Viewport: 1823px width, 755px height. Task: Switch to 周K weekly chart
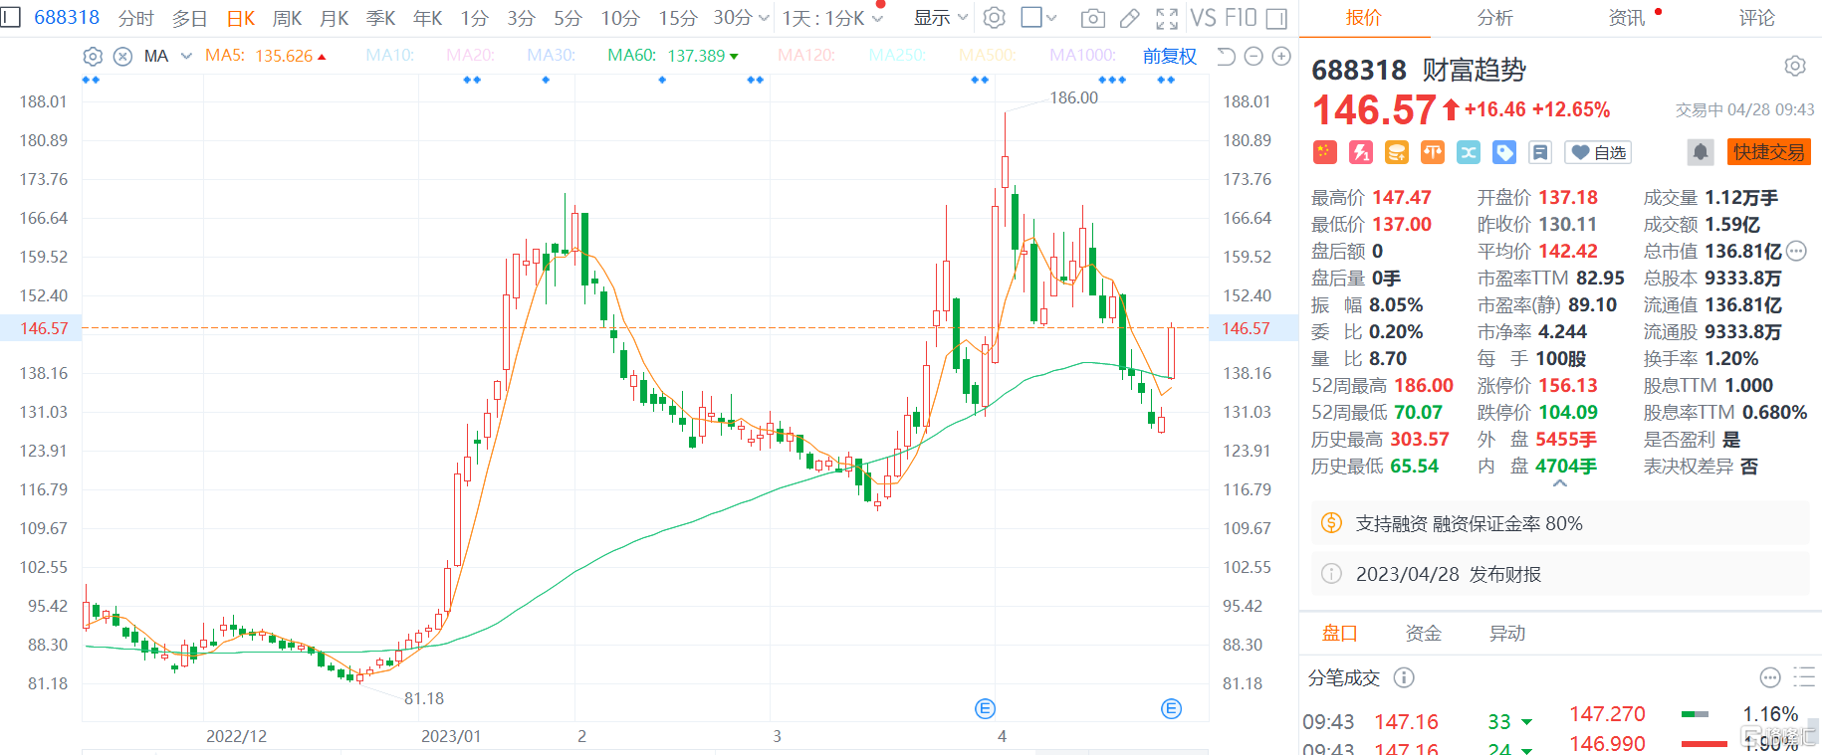pyautogui.click(x=287, y=18)
